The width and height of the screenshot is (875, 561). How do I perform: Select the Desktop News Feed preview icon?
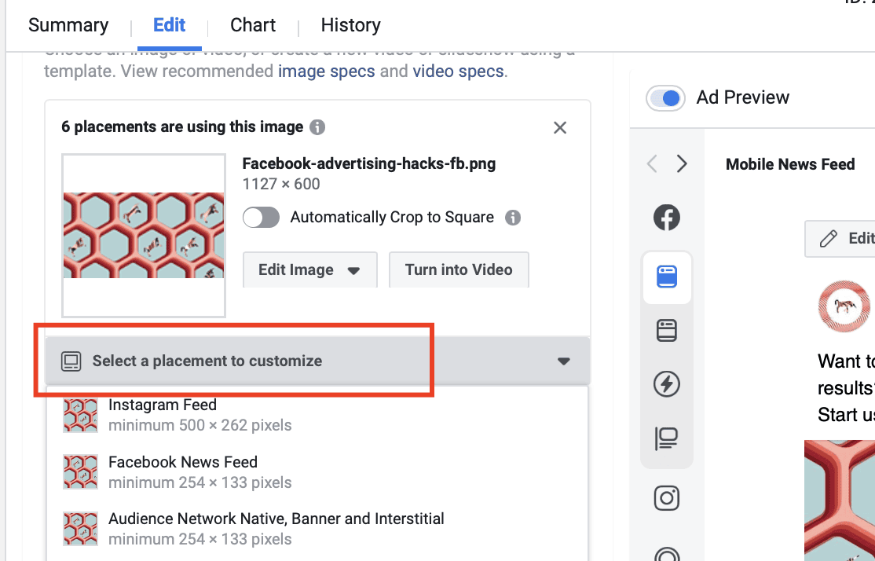coord(667,331)
